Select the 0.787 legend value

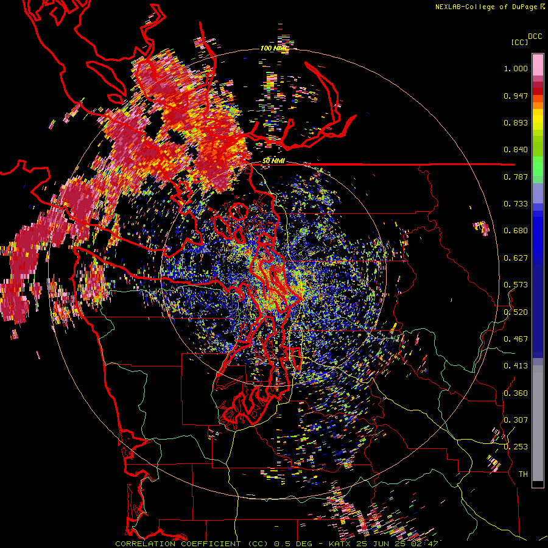pyautogui.click(x=516, y=177)
